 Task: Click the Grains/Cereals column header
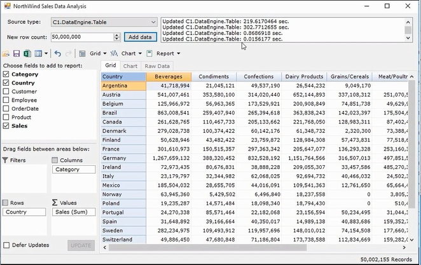tap(349, 76)
